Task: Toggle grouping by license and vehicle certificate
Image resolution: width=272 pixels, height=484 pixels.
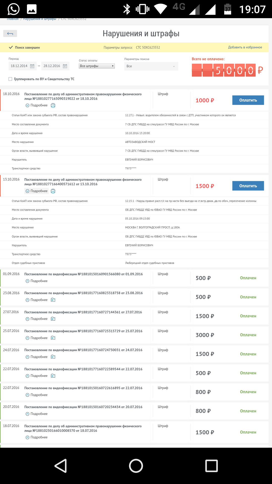Action: 10,79
